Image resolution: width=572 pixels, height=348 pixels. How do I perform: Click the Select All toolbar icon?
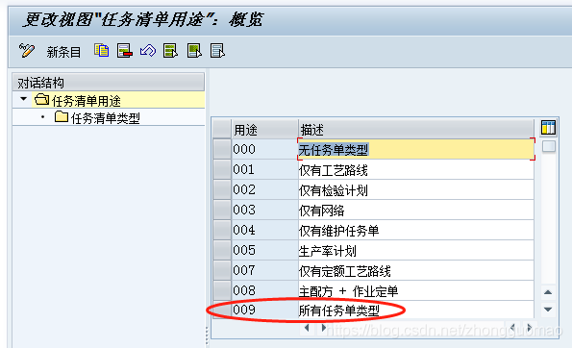pos(171,50)
